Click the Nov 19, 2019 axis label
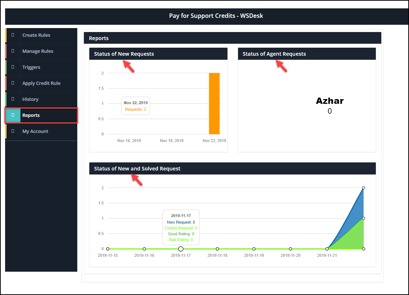The width and height of the screenshot is (409, 295). tap(172, 141)
